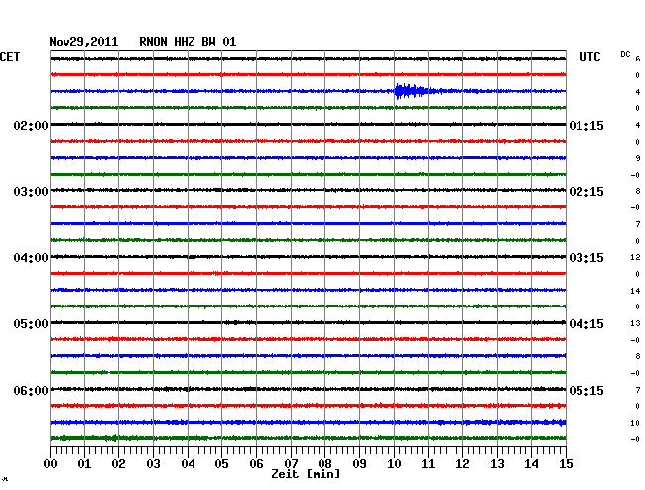Image resolution: width=645 pixels, height=490 pixels.
Task: Select minute 02 on the time axis
Action: [118, 463]
